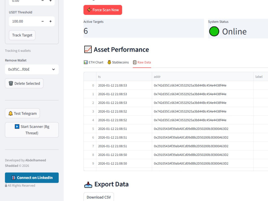Click row 6 timestamp cell
This screenshot has height=201, width=268.
(124, 137)
